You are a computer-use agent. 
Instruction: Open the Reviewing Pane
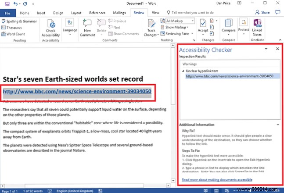[x=175, y=34]
